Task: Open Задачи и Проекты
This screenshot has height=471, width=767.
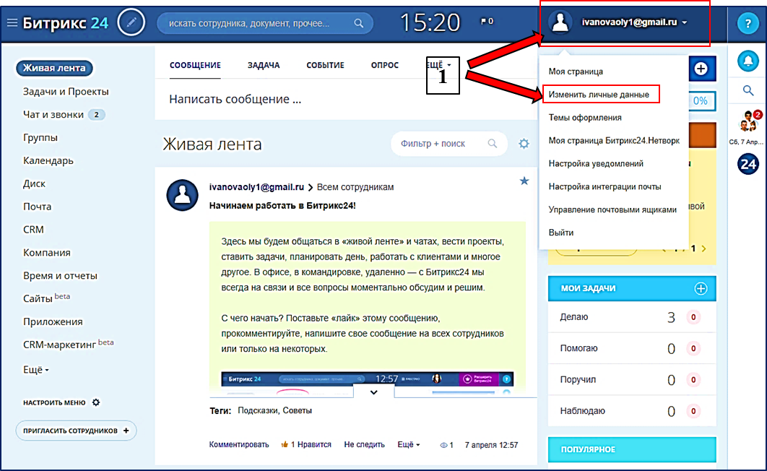Action: (66, 92)
